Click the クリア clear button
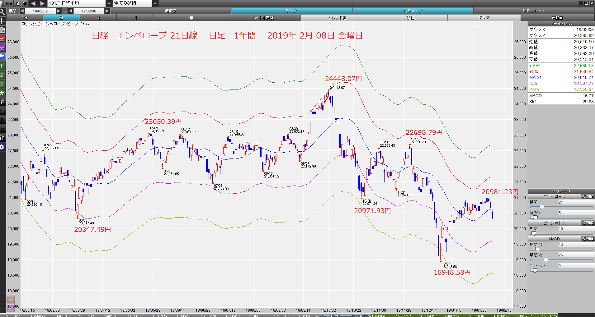The height and width of the screenshot is (317, 595). [484, 18]
